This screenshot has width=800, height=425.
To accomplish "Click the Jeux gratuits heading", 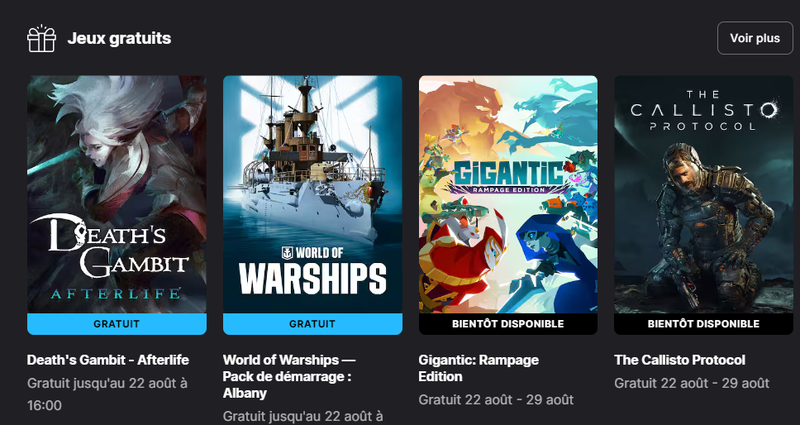I will 119,38.
